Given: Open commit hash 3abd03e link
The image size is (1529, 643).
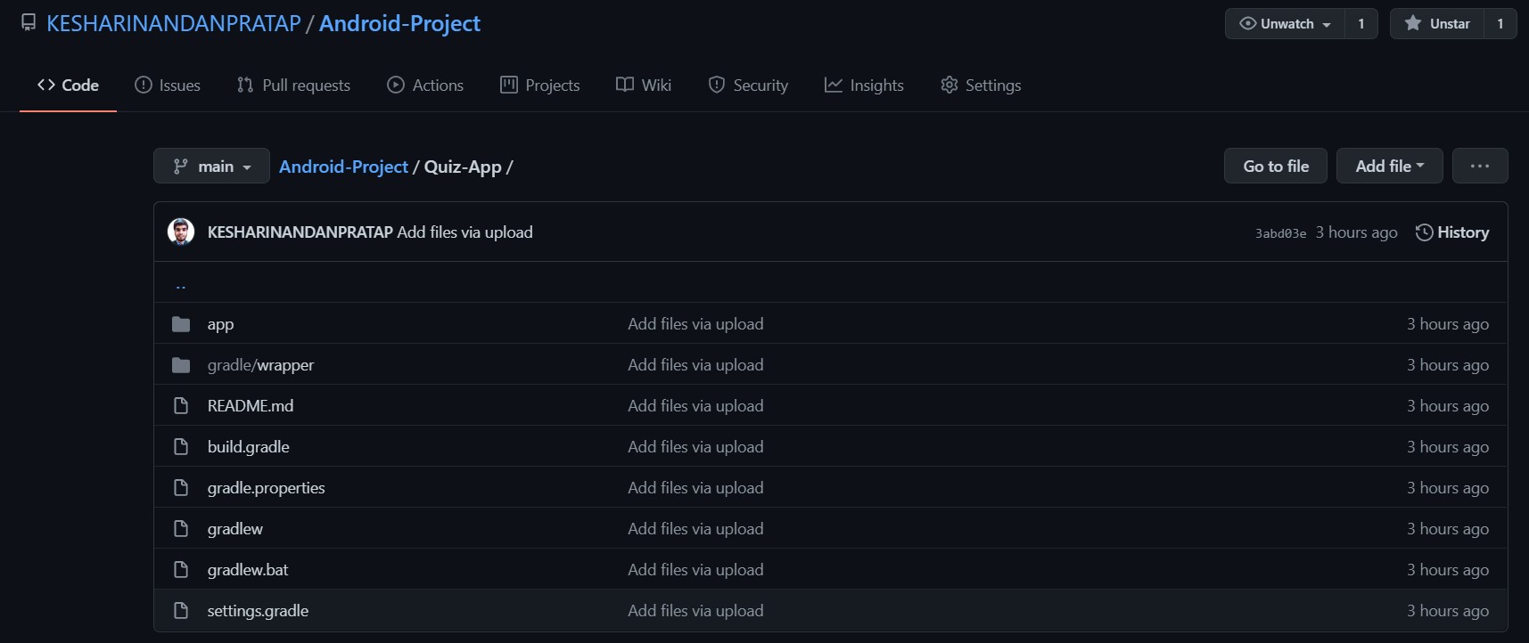Looking at the screenshot, I should coord(1280,233).
